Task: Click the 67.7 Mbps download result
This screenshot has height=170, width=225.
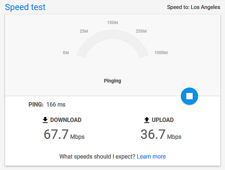Action: pos(64,134)
